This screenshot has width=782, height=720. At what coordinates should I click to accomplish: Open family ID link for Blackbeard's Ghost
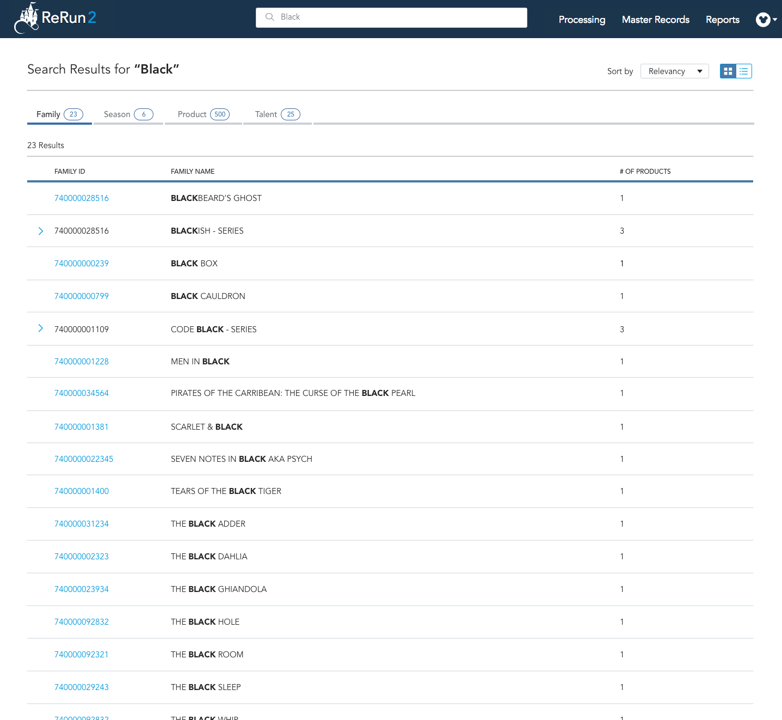pos(82,198)
